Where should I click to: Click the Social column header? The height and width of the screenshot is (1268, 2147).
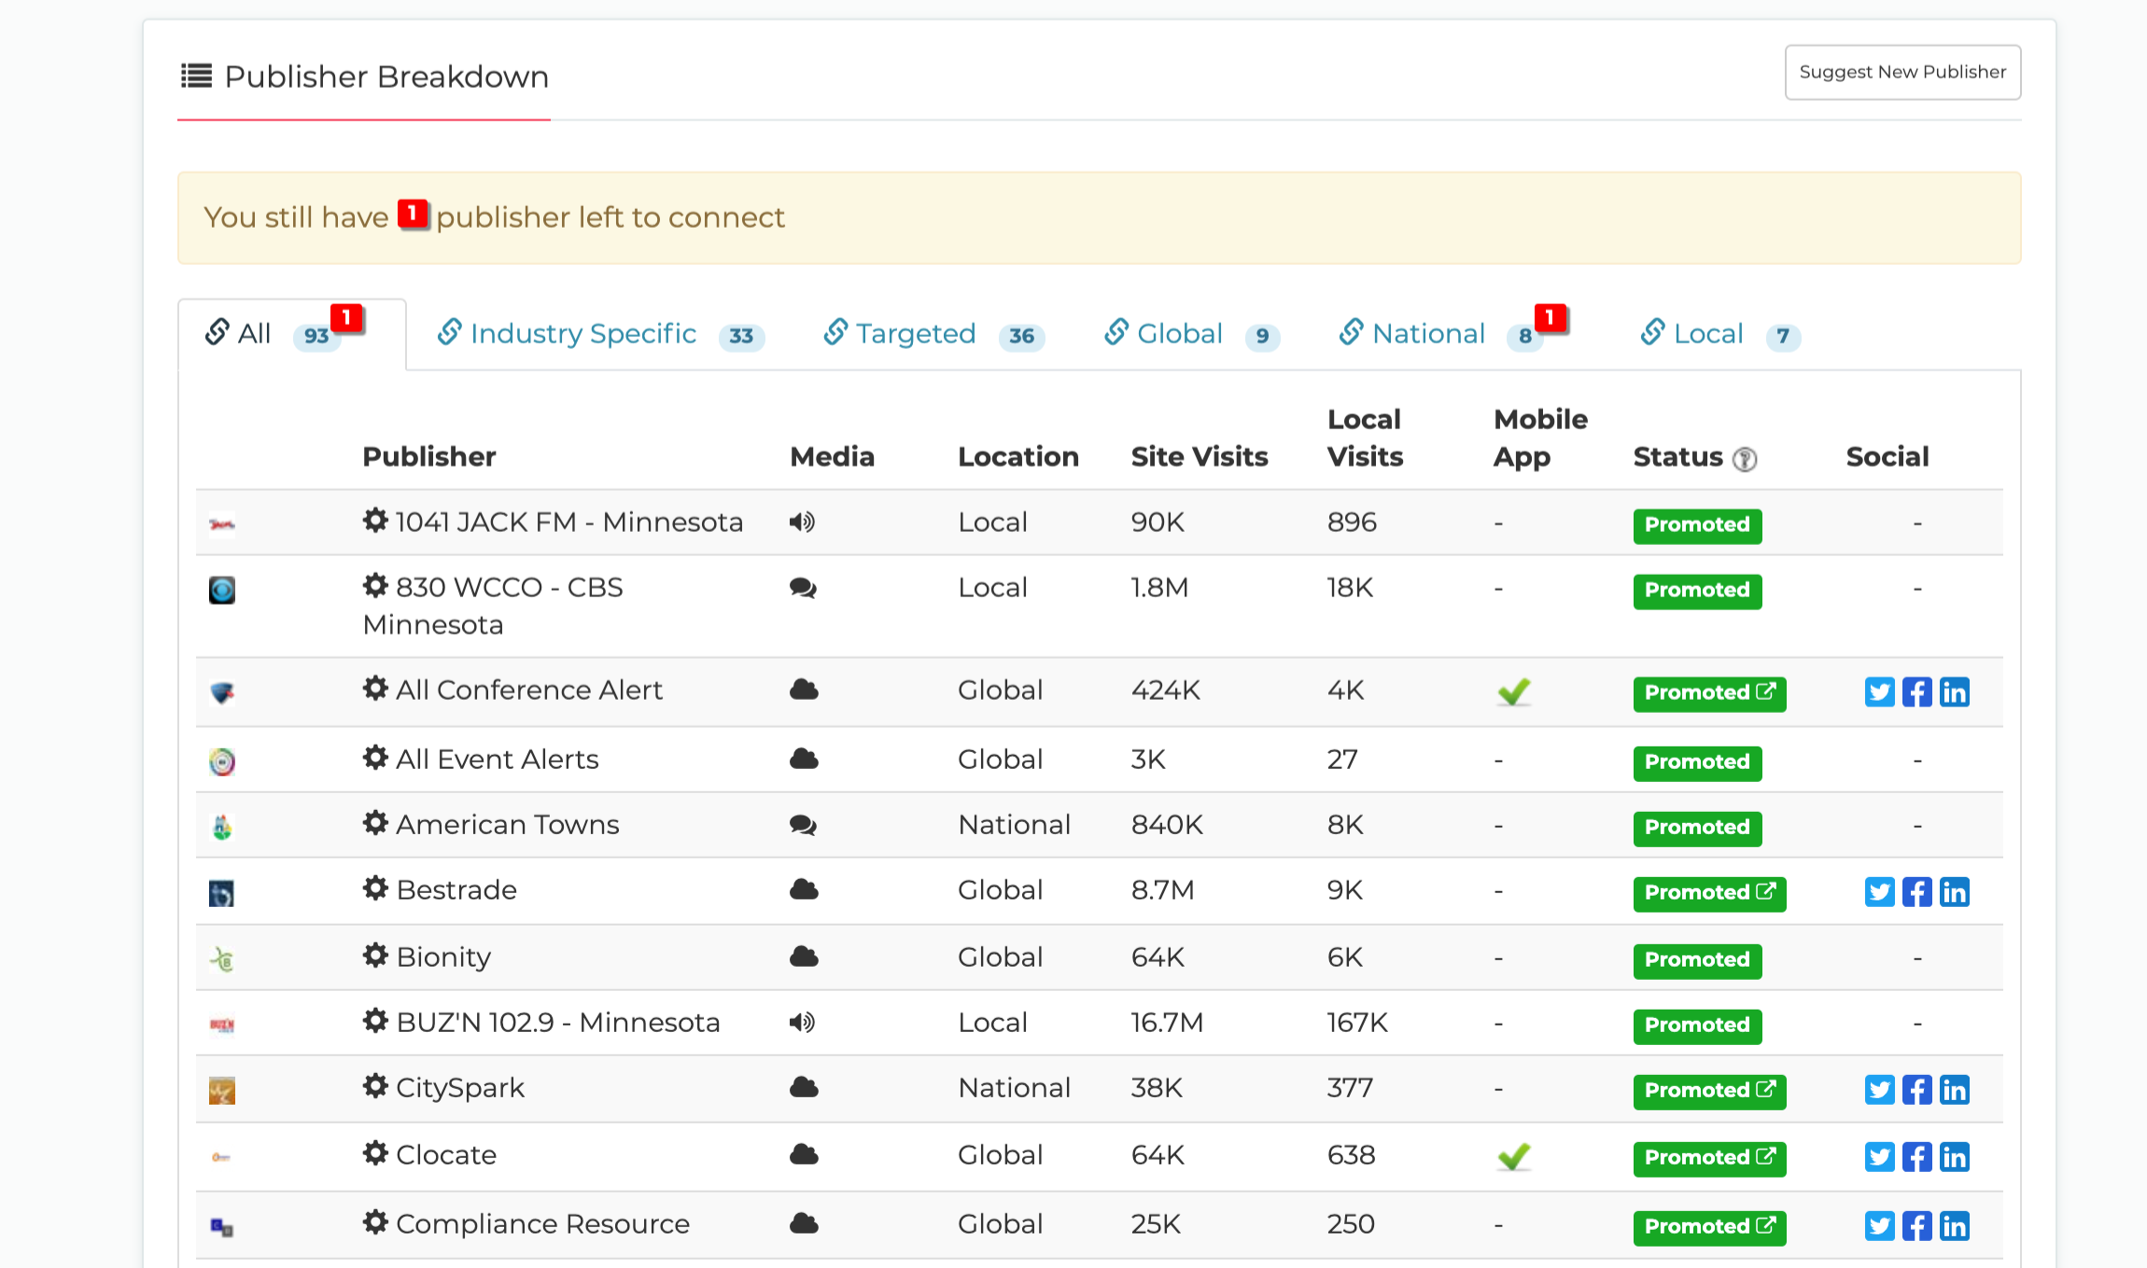[1887, 457]
